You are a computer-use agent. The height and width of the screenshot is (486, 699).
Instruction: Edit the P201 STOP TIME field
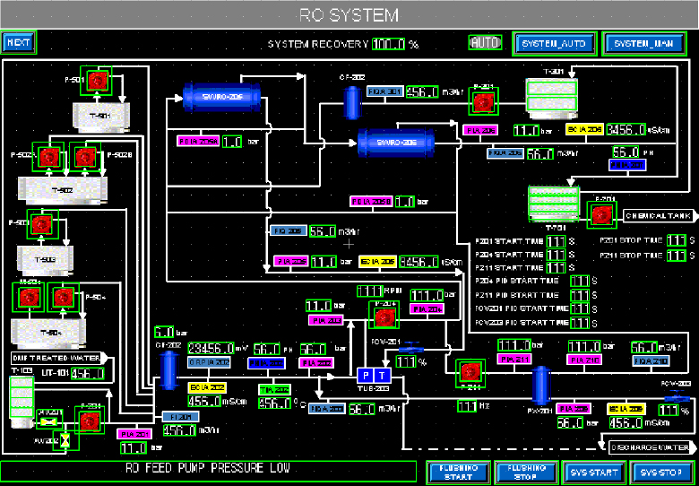point(677,240)
